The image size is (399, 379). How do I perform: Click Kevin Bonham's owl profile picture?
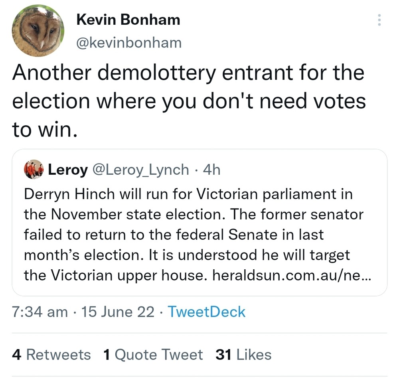click(38, 31)
